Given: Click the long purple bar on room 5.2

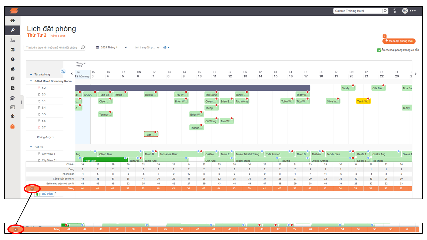Looking at the screenshot, I should 193,88.
